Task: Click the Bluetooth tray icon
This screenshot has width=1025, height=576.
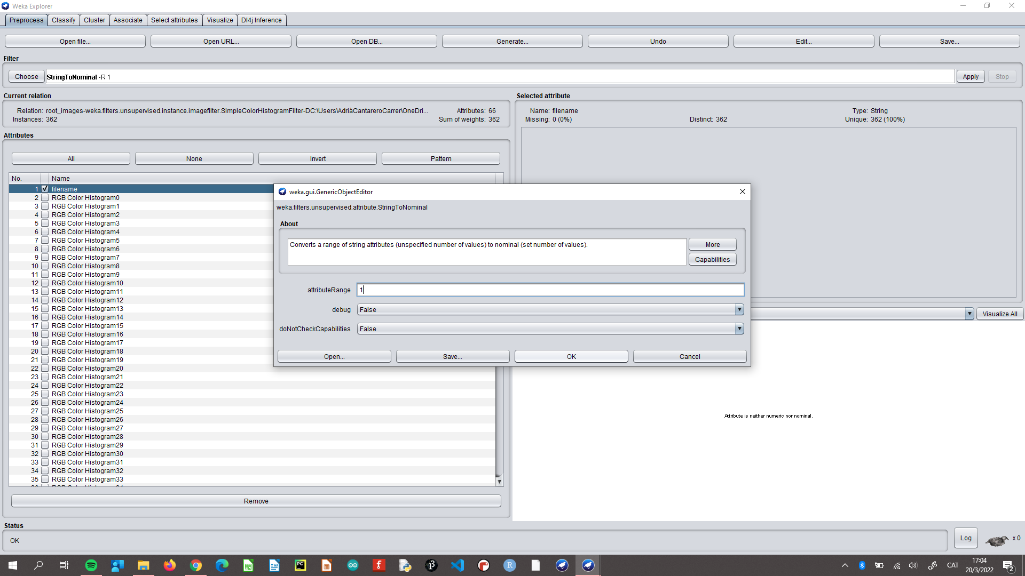Action: tap(862, 565)
